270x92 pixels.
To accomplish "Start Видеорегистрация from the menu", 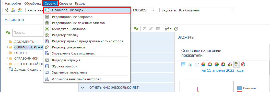I will (x=87, y=60).
